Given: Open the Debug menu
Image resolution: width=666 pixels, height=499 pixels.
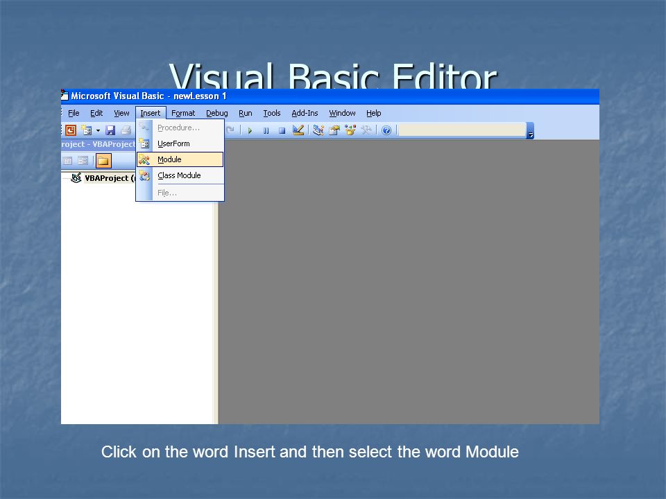Looking at the screenshot, I should 217,113.
